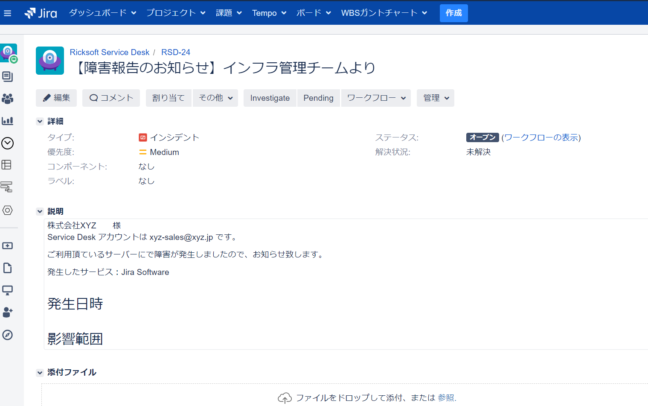Viewport: 648px width, 406px height.
Task: Click the Jira logo
Action: pos(41,13)
